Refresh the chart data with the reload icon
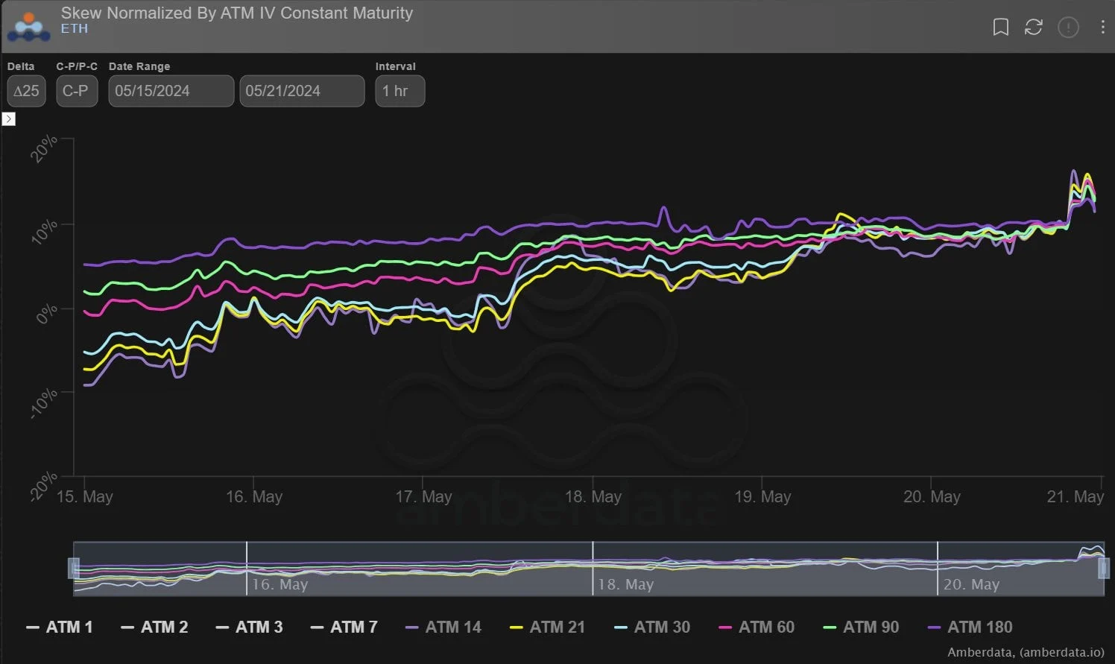Screen dimensions: 1115x664 tap(1034, 28)
